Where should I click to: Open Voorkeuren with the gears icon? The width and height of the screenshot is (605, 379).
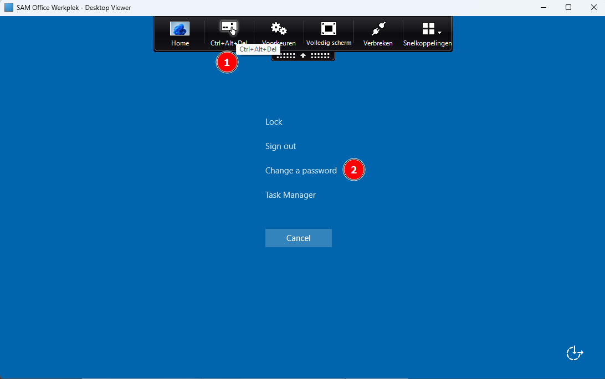(x=278, y=29)
